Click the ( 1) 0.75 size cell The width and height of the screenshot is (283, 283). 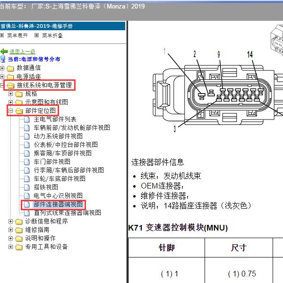pyautogui.click(x=242, y=274)
